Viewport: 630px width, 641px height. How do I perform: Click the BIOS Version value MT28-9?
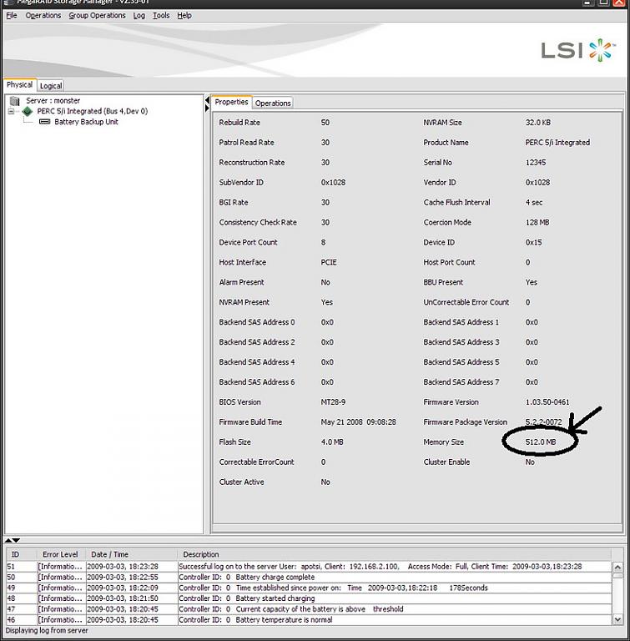333,401
